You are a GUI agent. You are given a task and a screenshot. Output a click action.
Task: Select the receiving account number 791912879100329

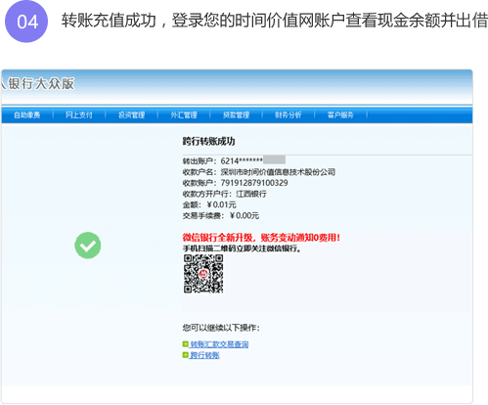(254, 183)
